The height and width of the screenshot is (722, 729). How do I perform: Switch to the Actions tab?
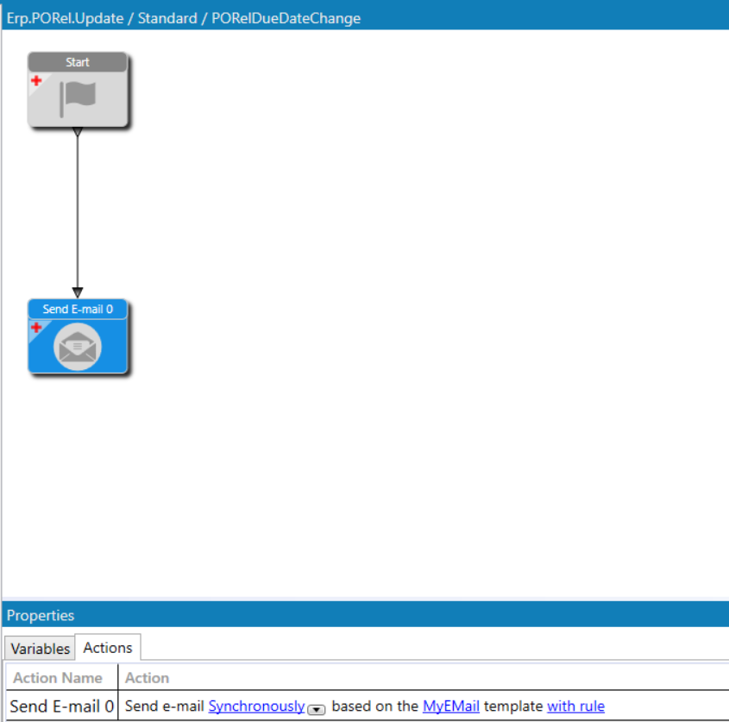click(108, 647)
